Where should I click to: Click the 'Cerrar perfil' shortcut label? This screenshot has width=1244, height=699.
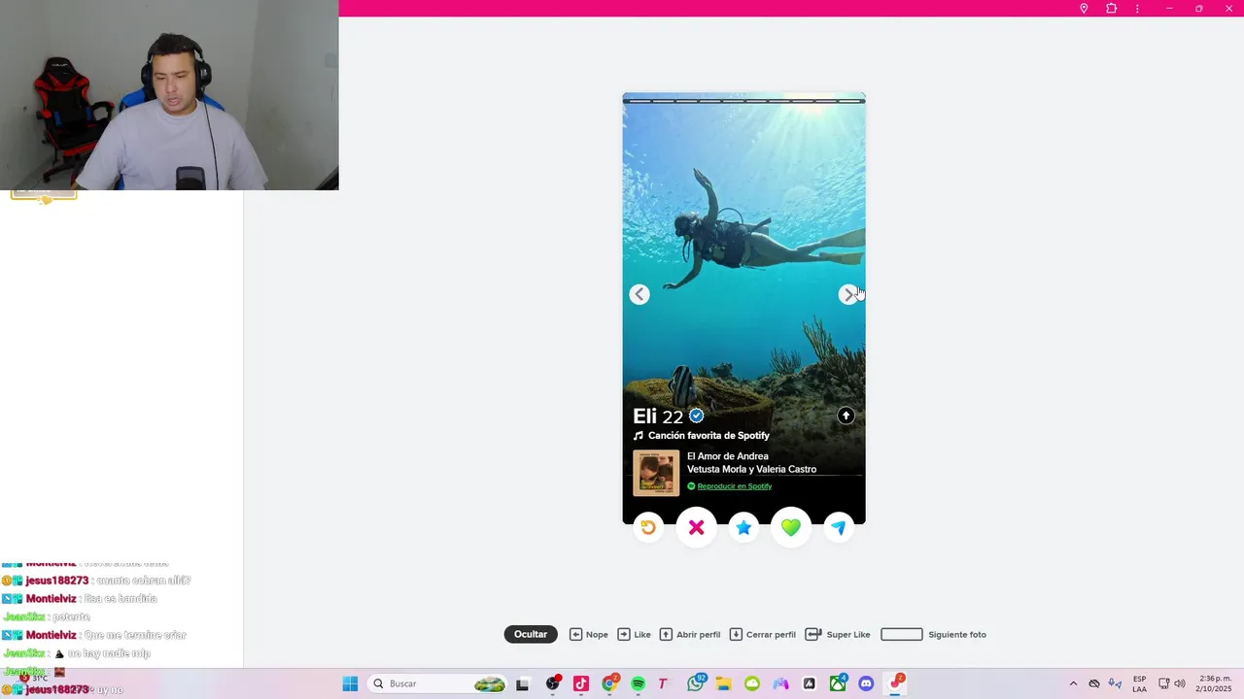pos(771,635)
